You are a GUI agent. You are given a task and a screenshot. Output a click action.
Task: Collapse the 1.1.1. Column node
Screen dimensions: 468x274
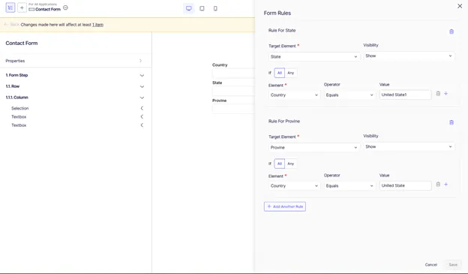click(x=142, y=98)
